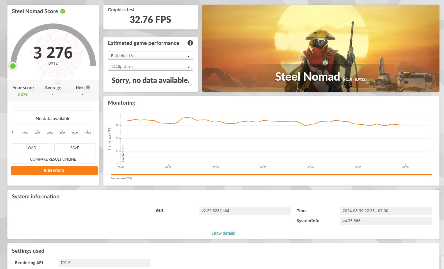Click the 3 276 gauge score
This screenshot has width=444, height=269.
click(x=53, y=53)
